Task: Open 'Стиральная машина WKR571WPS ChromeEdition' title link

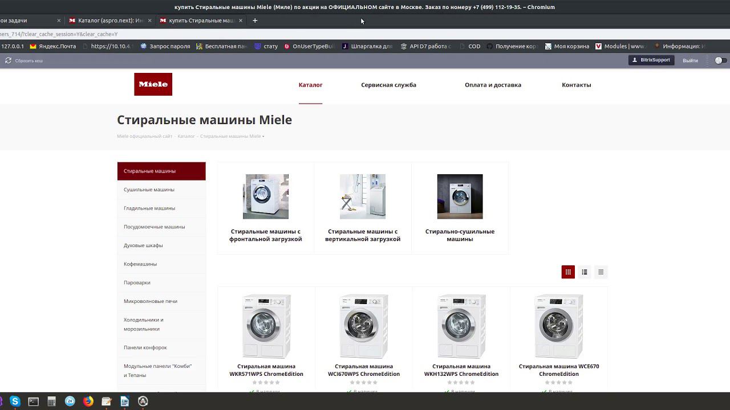Action: click(266, 370)
